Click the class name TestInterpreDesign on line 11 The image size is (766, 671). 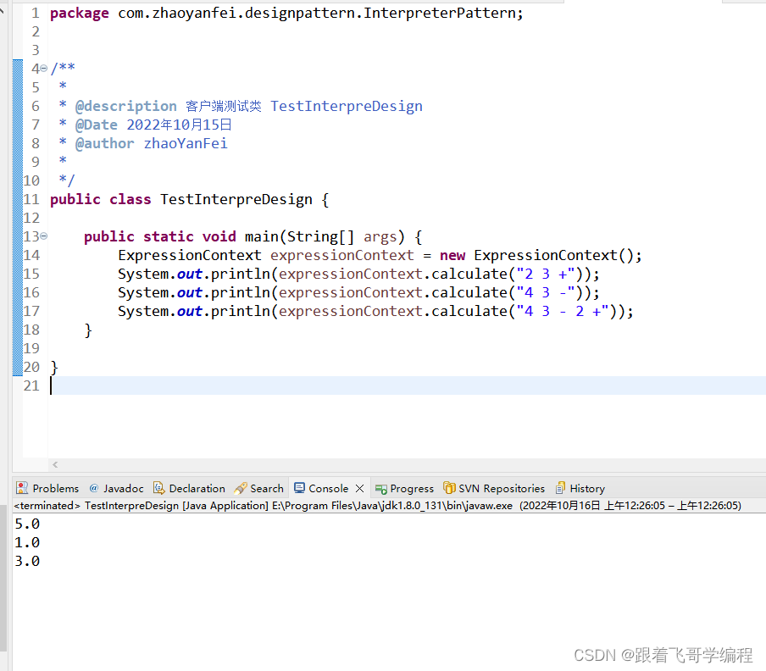236,199
